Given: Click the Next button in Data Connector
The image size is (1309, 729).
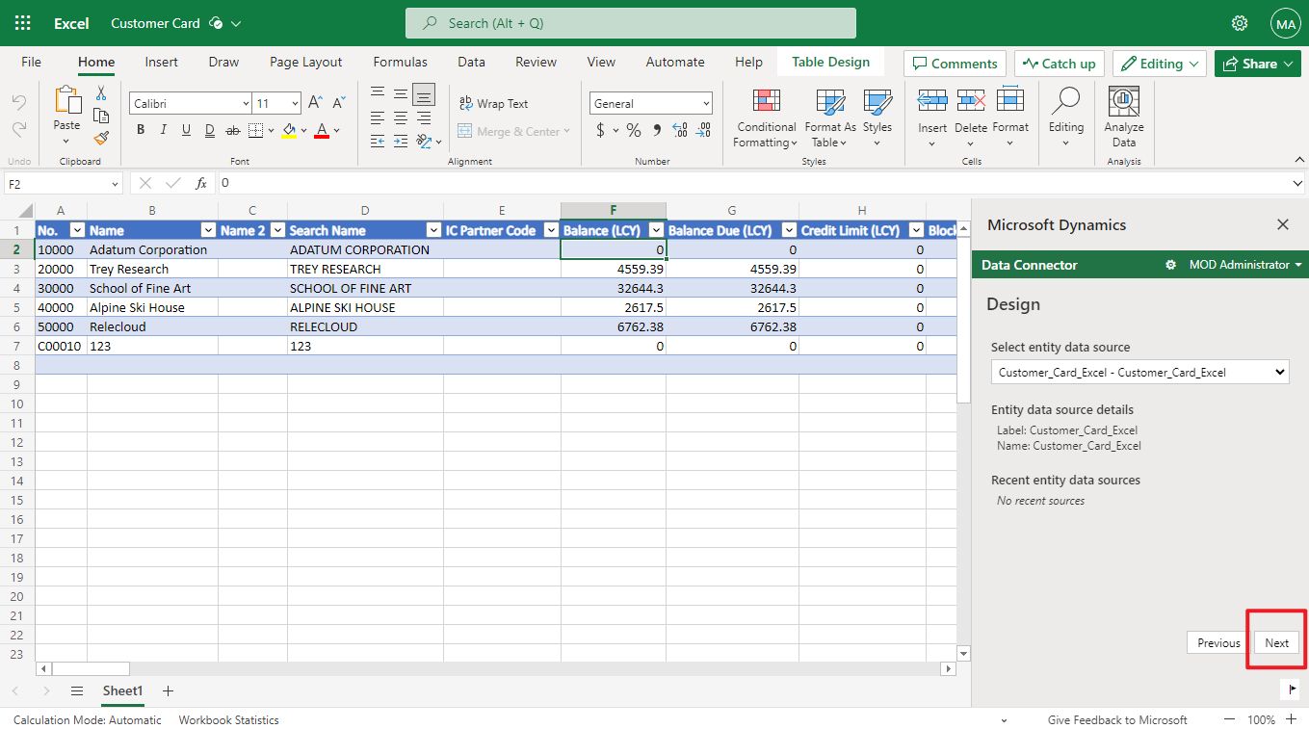Looking at the screenshot, I should [x=1275, y=642].
